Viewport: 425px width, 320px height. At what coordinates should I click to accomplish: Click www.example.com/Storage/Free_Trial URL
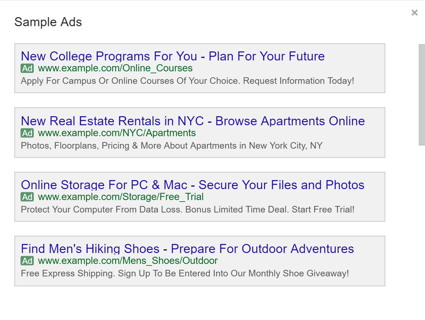(121, 197)
